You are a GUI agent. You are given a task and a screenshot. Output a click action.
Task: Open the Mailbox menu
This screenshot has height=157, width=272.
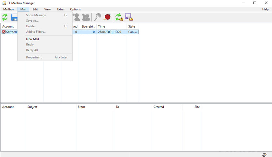(x=8, y=9)
